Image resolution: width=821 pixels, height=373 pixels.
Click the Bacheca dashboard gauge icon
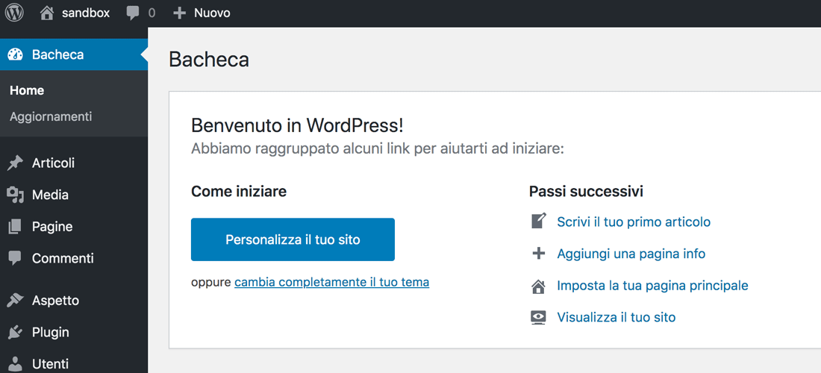16,54
